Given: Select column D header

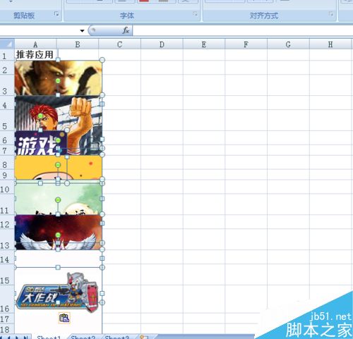Looking at the screenshot, I should [x=162, y=44].
